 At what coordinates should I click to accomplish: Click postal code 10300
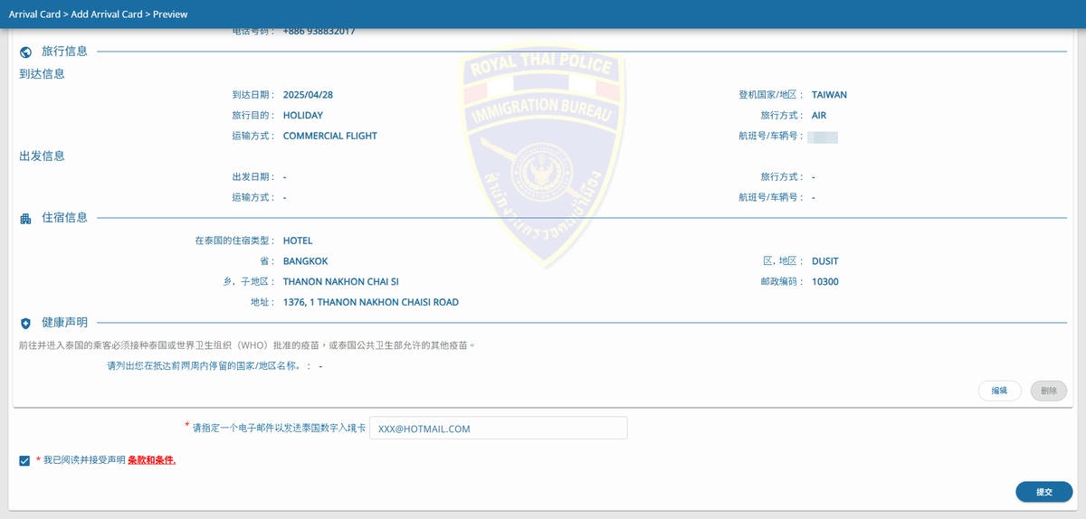[825, 282]
